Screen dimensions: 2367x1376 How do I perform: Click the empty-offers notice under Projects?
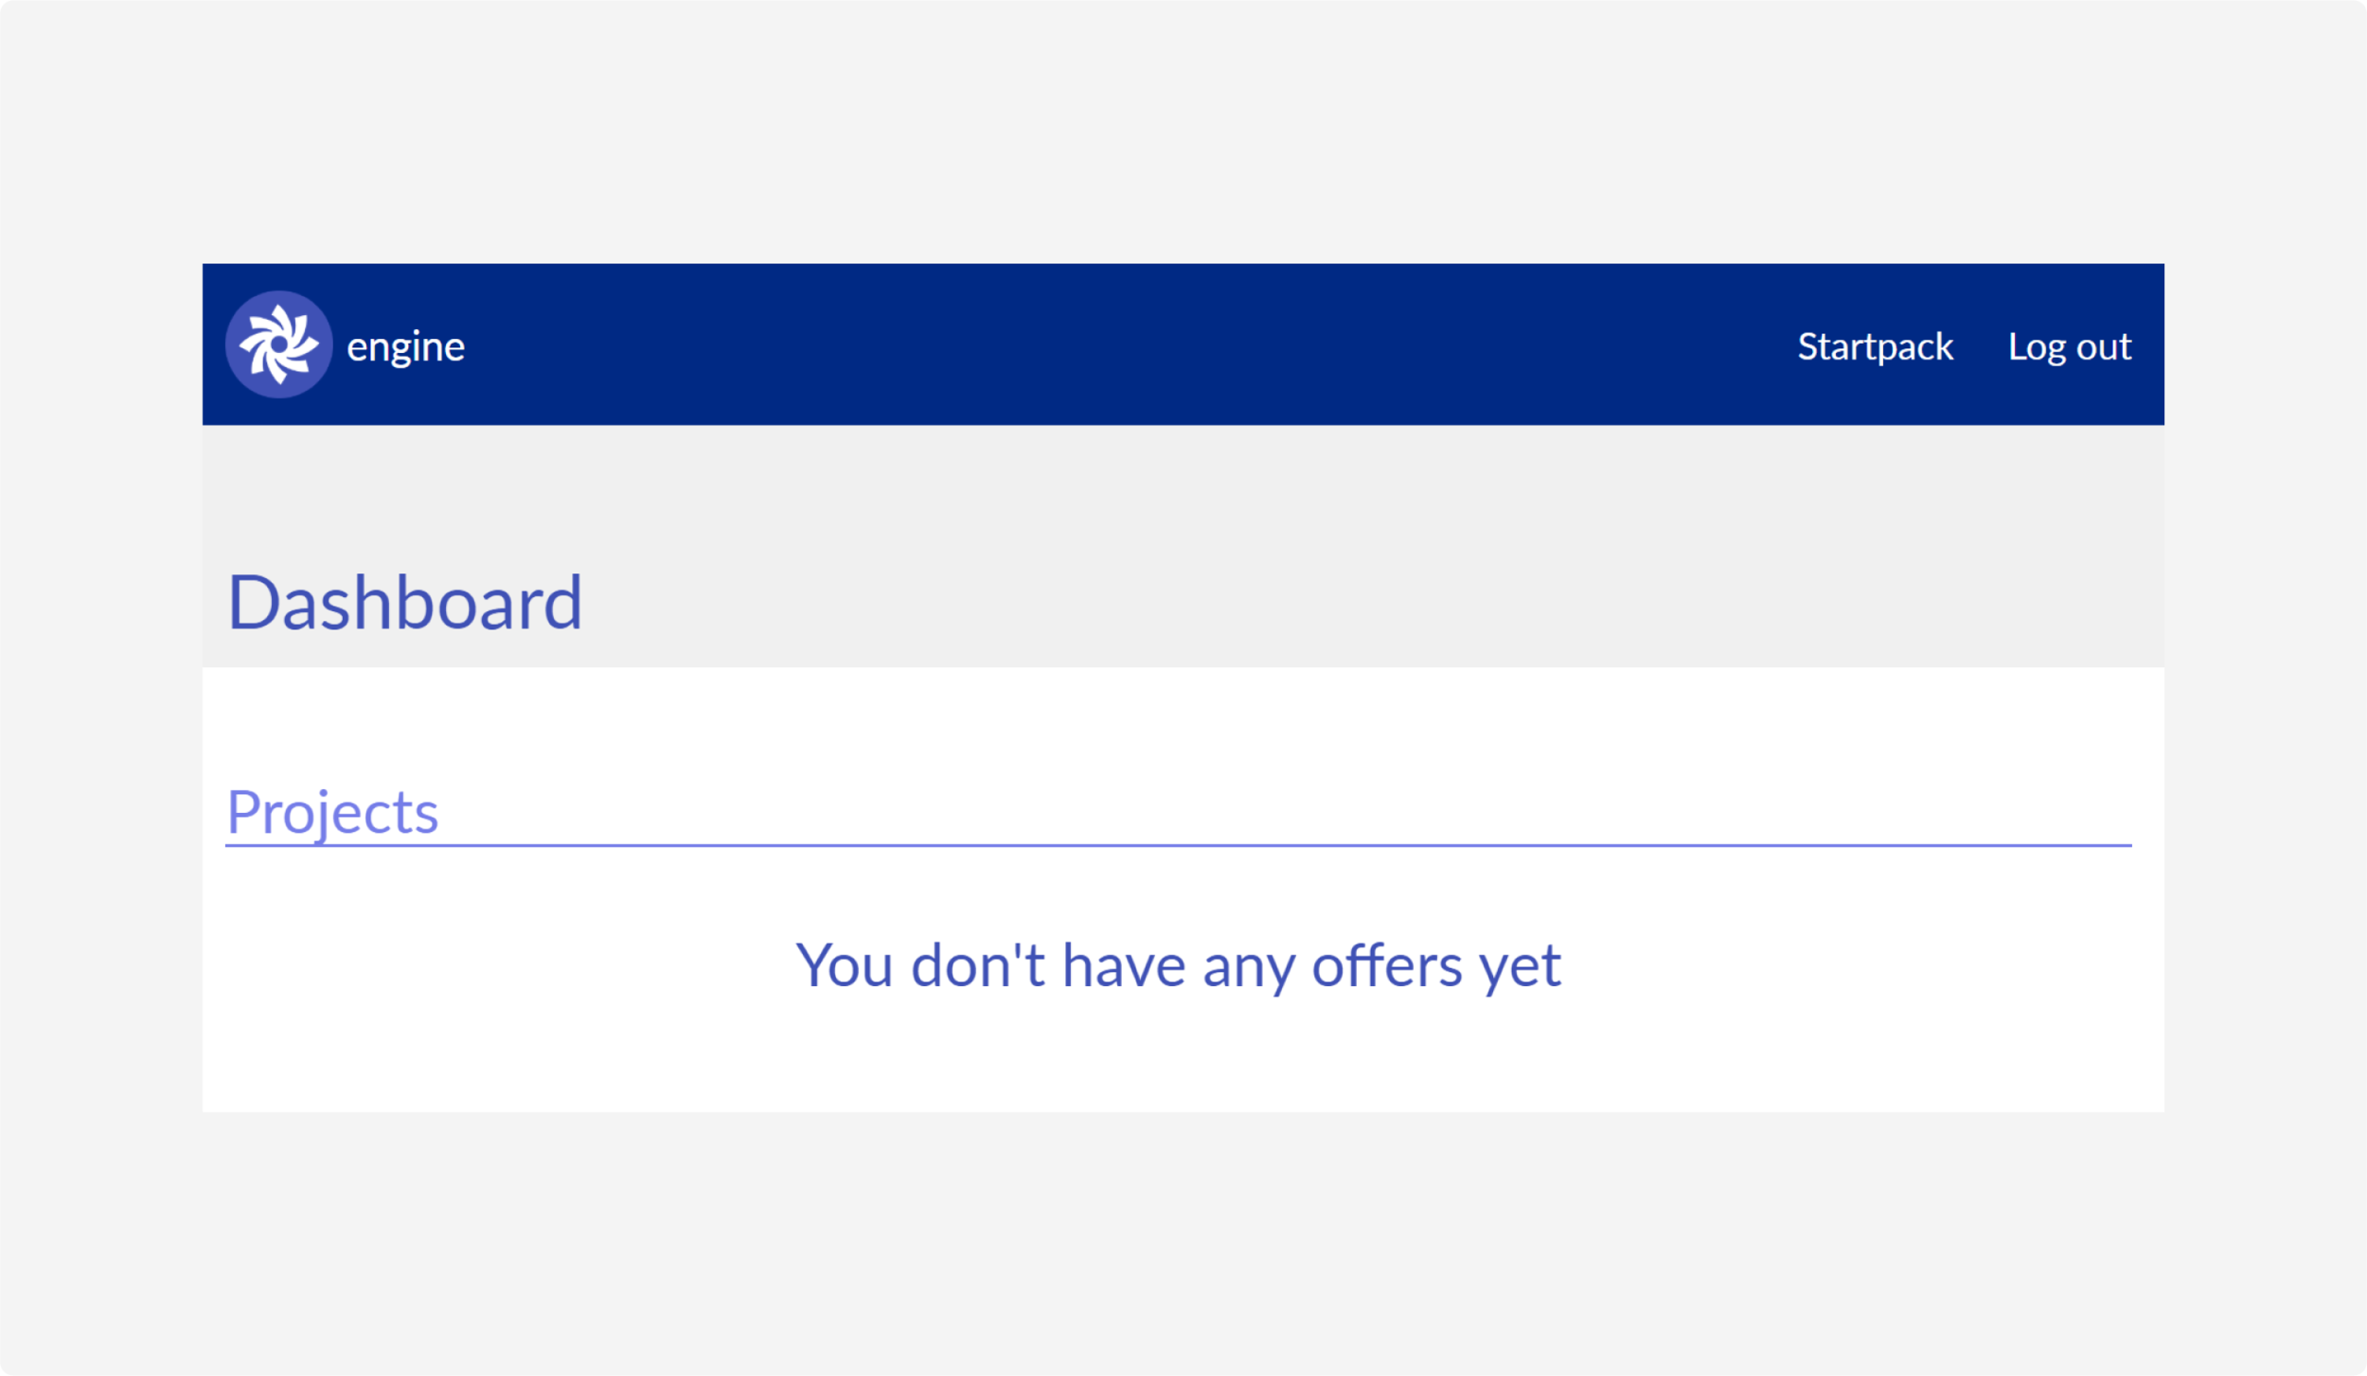(1178, 966)
